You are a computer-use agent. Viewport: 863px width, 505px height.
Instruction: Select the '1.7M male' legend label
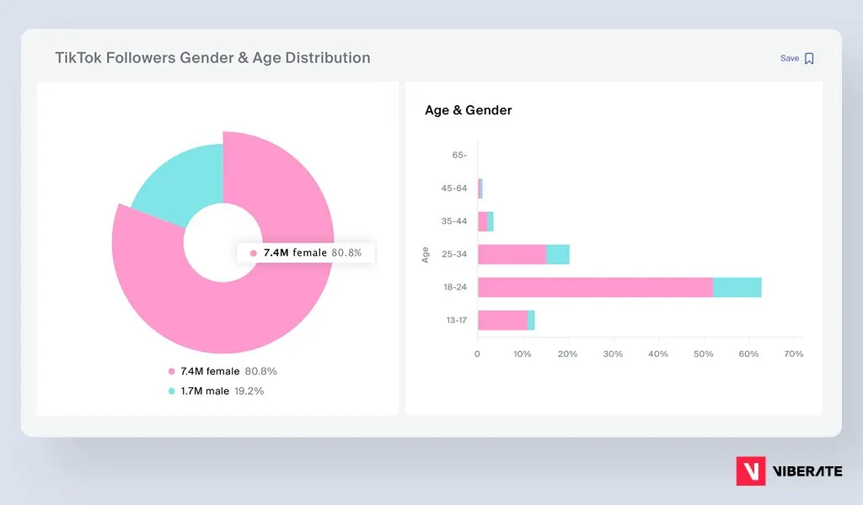point(205,391)
